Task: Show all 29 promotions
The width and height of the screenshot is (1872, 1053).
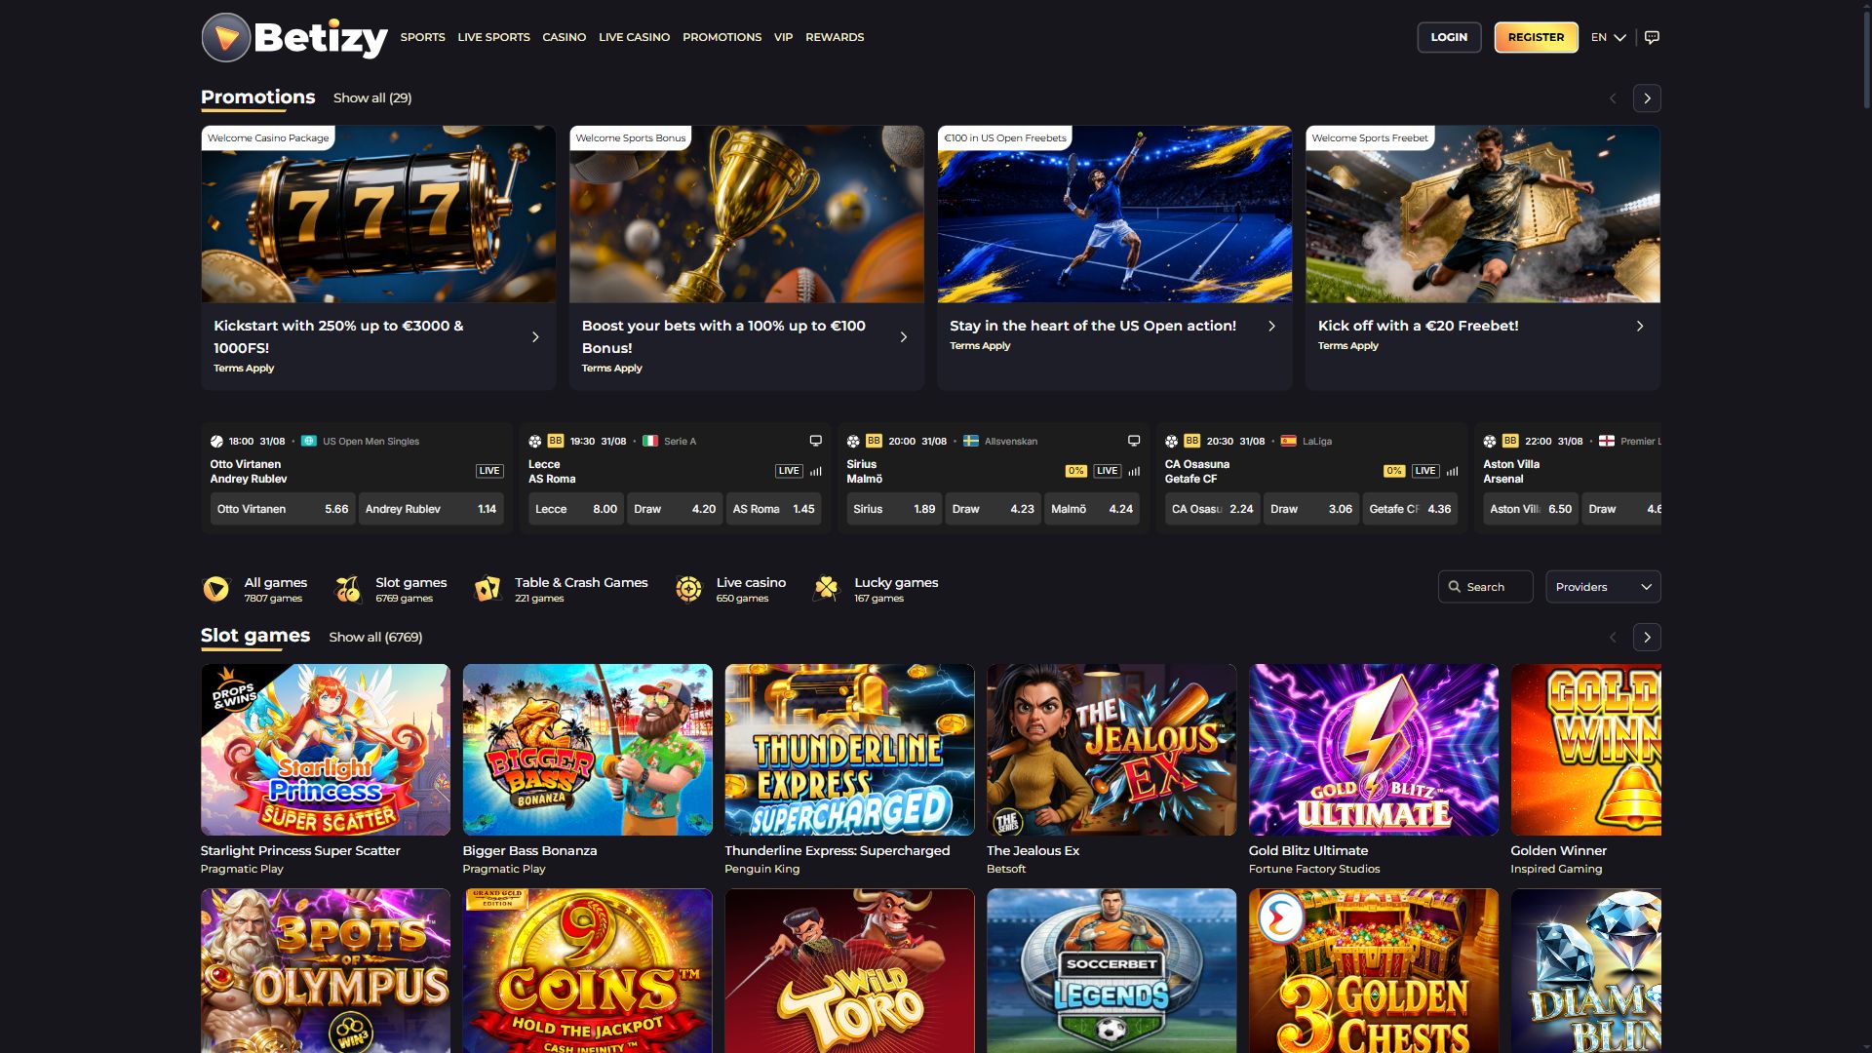Action: (372, 97)
